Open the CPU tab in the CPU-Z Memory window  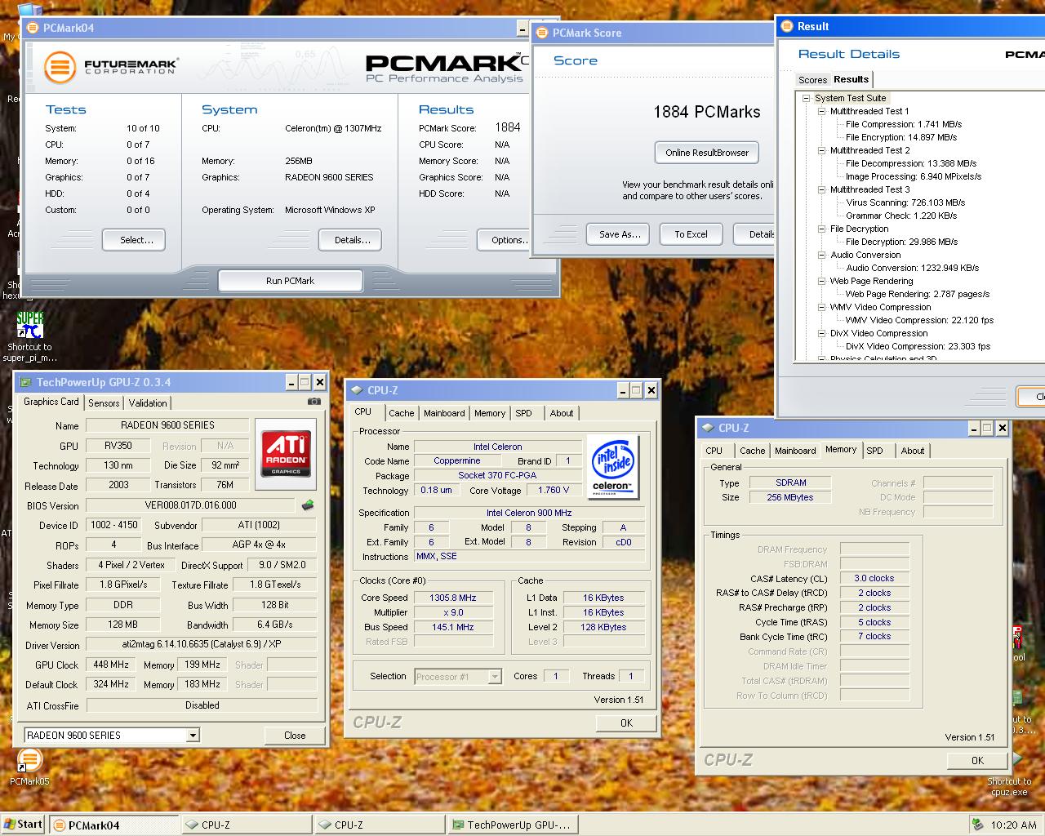[714, 451]
